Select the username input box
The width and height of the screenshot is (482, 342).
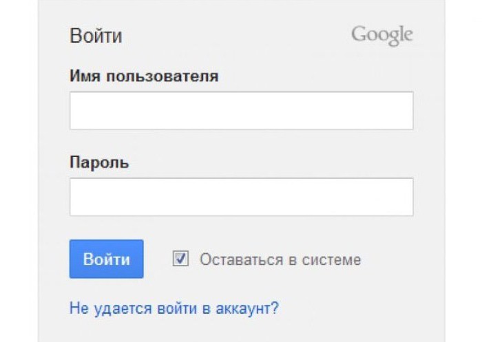(241, 111)
